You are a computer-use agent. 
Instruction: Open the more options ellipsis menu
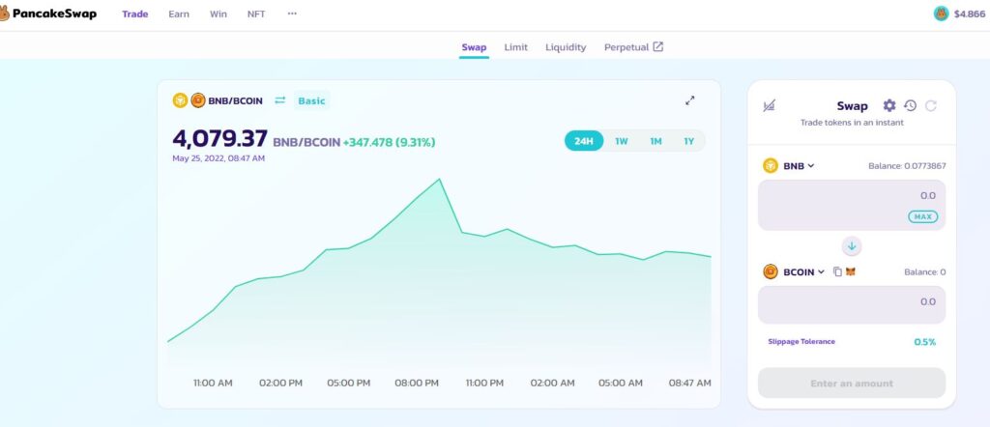tap(292, 14)
